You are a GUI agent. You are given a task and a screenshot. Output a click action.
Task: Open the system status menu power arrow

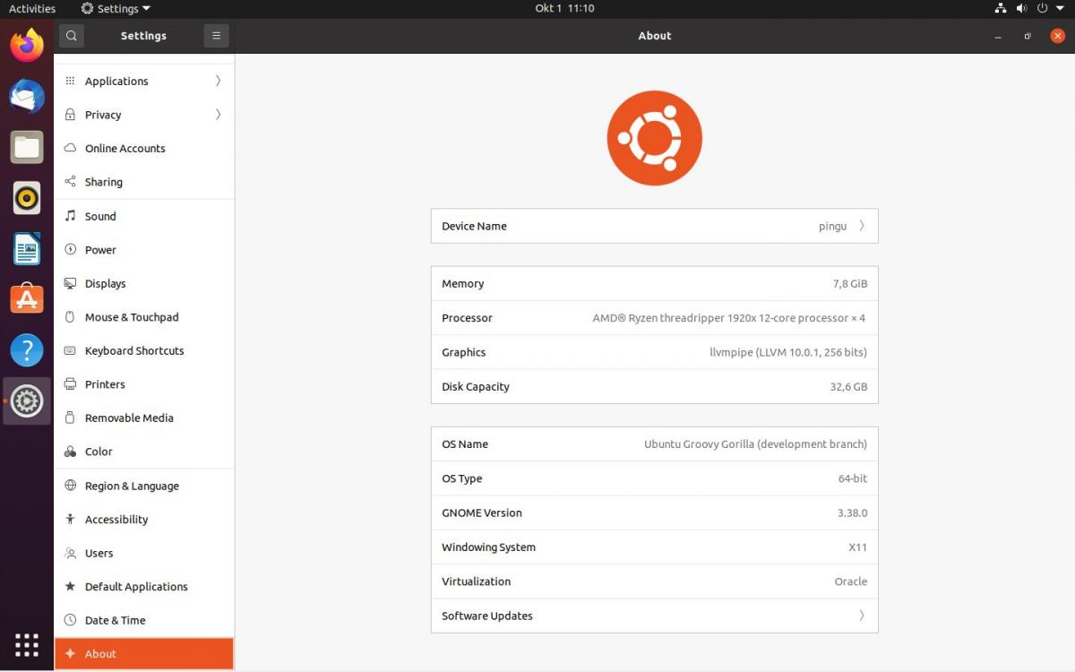[x=1060, y=8]
